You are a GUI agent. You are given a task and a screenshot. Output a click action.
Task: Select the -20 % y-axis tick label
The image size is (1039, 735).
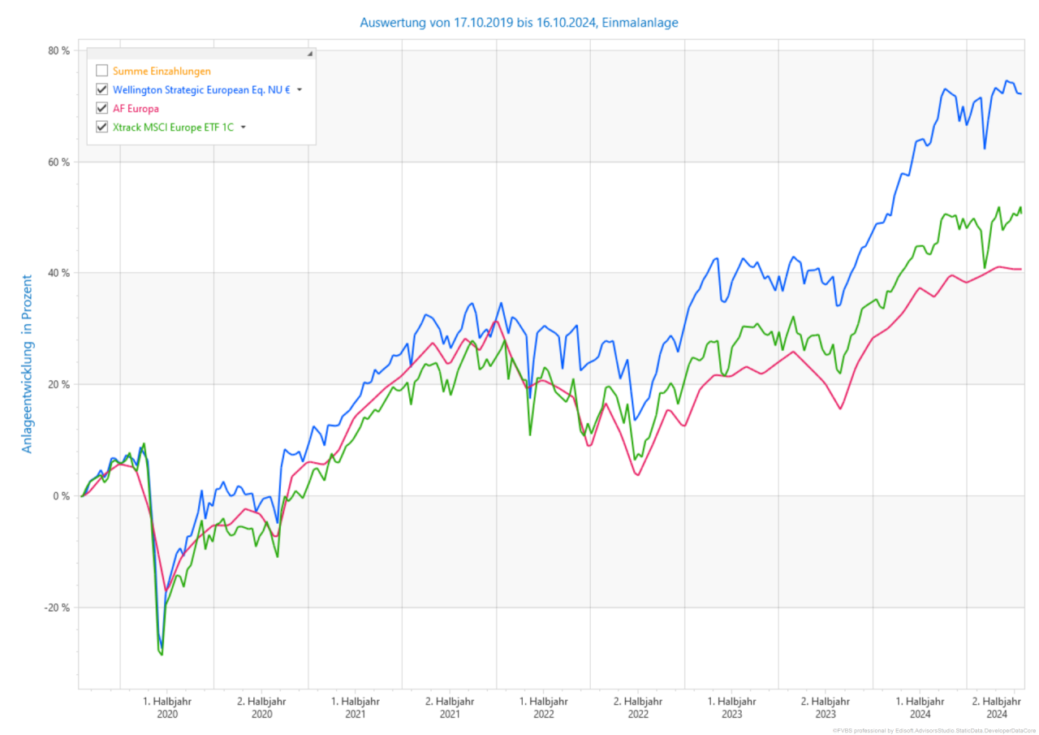pyautogui.click(x=57, y=607)
